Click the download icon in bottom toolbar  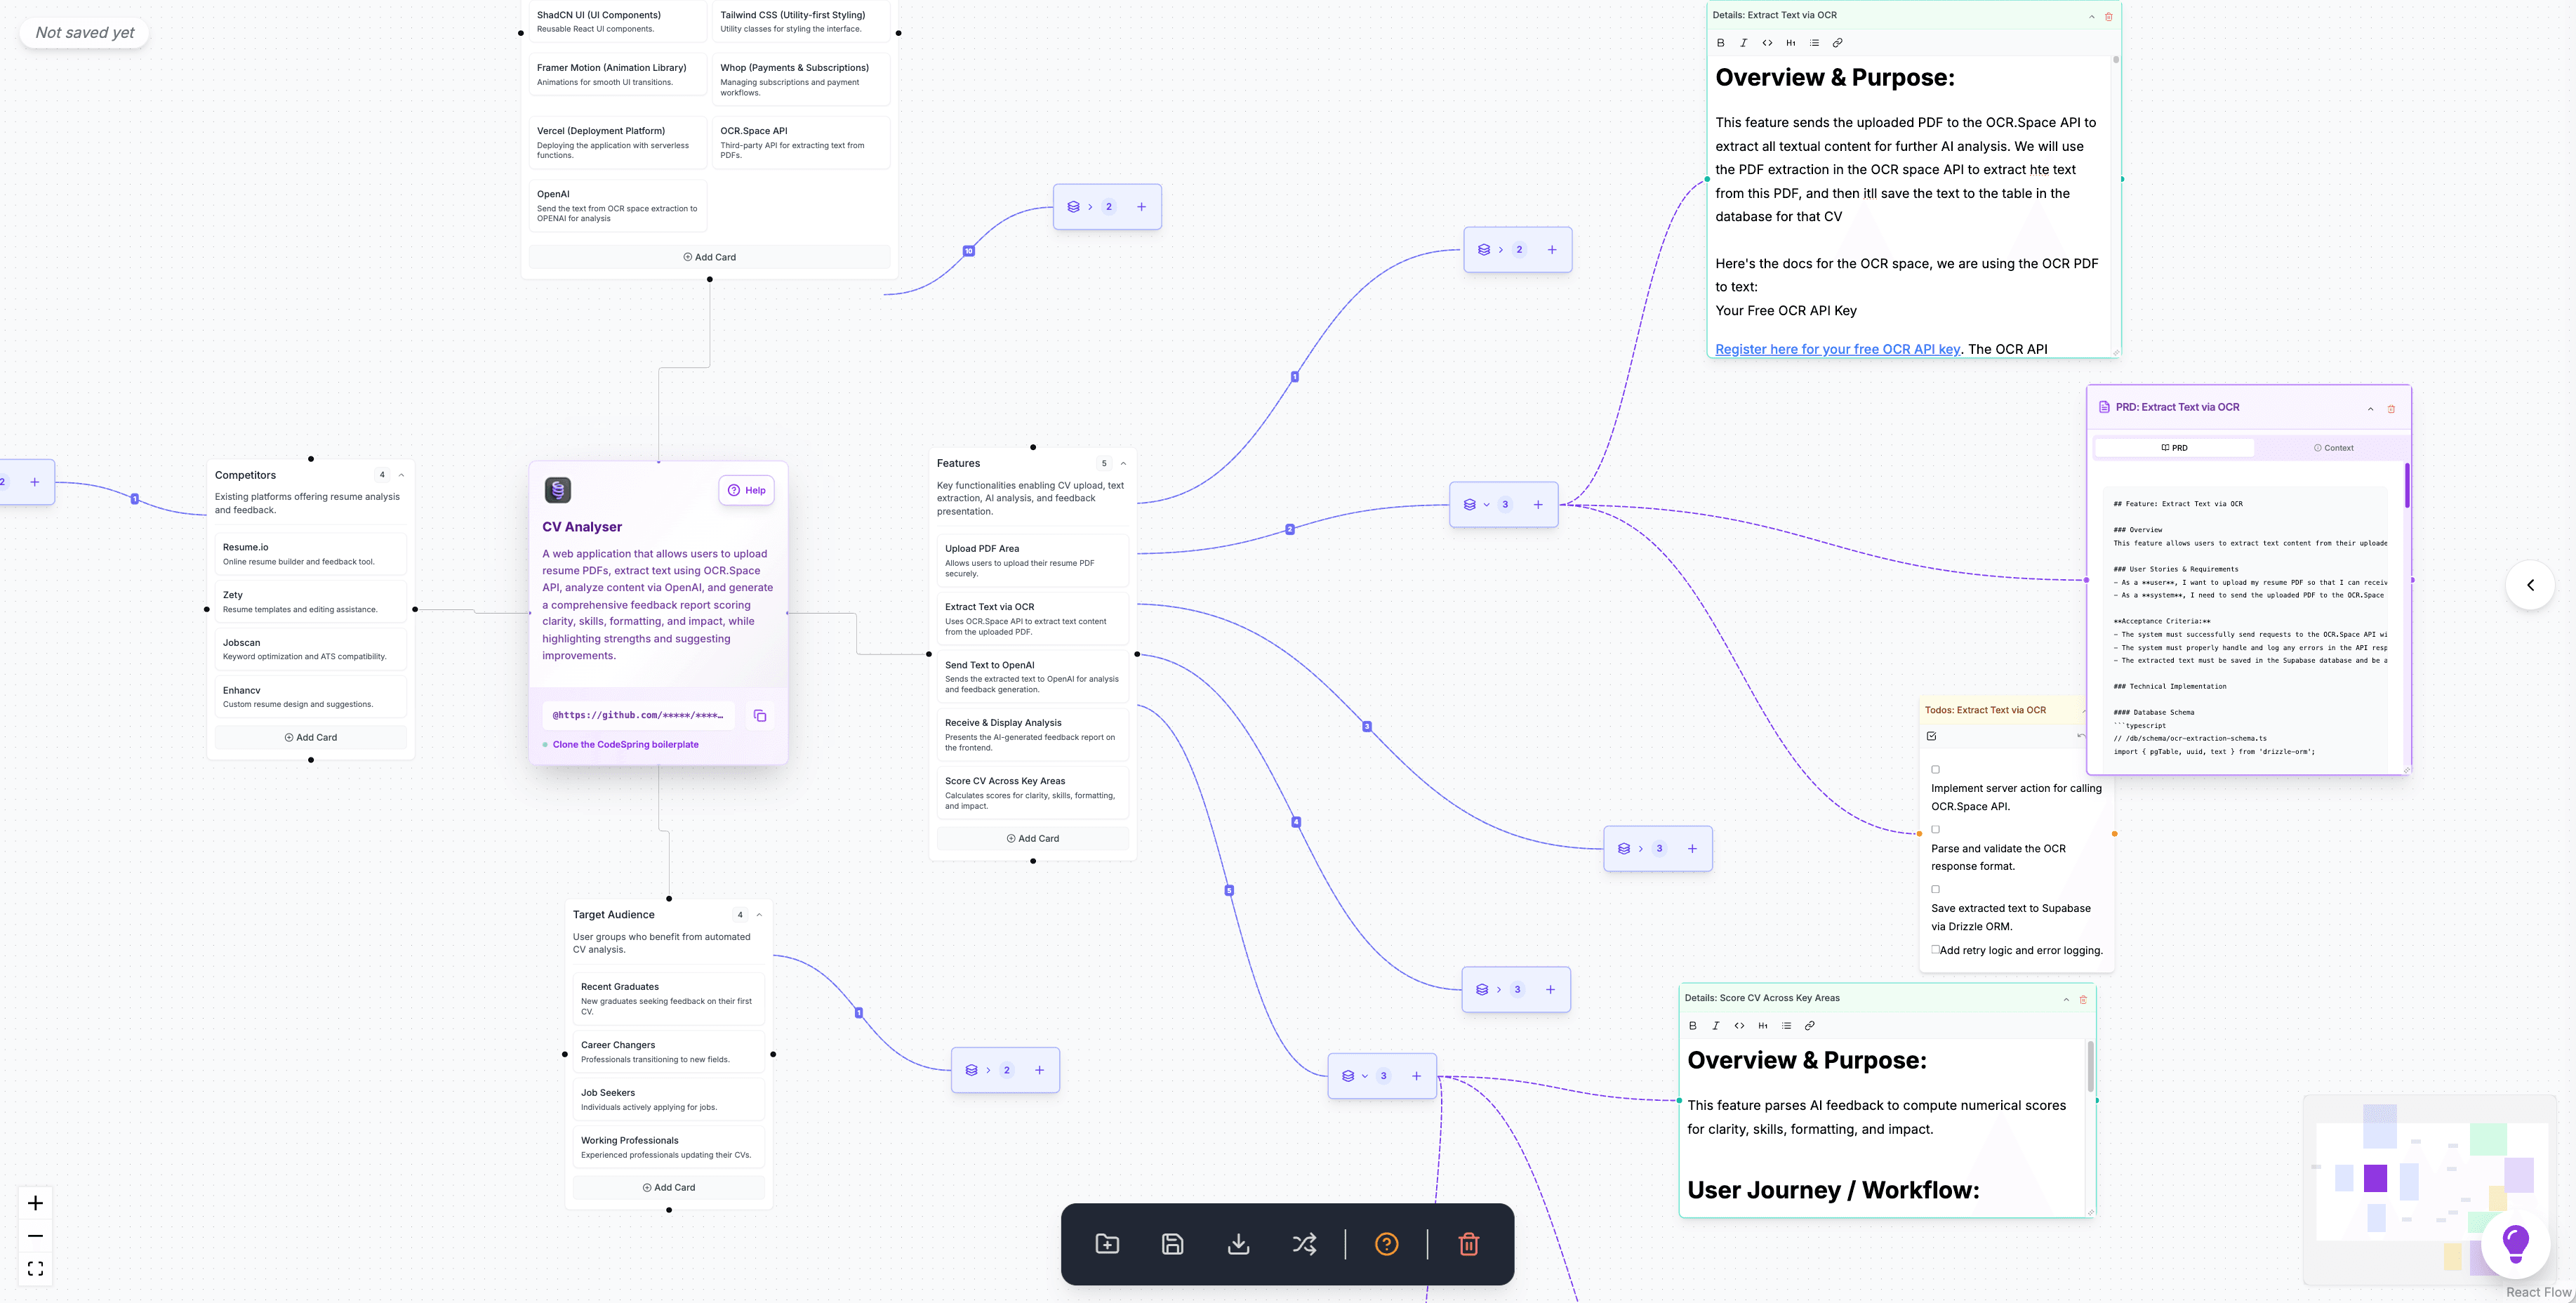pyautogui.click(x=1238, y=1244)
